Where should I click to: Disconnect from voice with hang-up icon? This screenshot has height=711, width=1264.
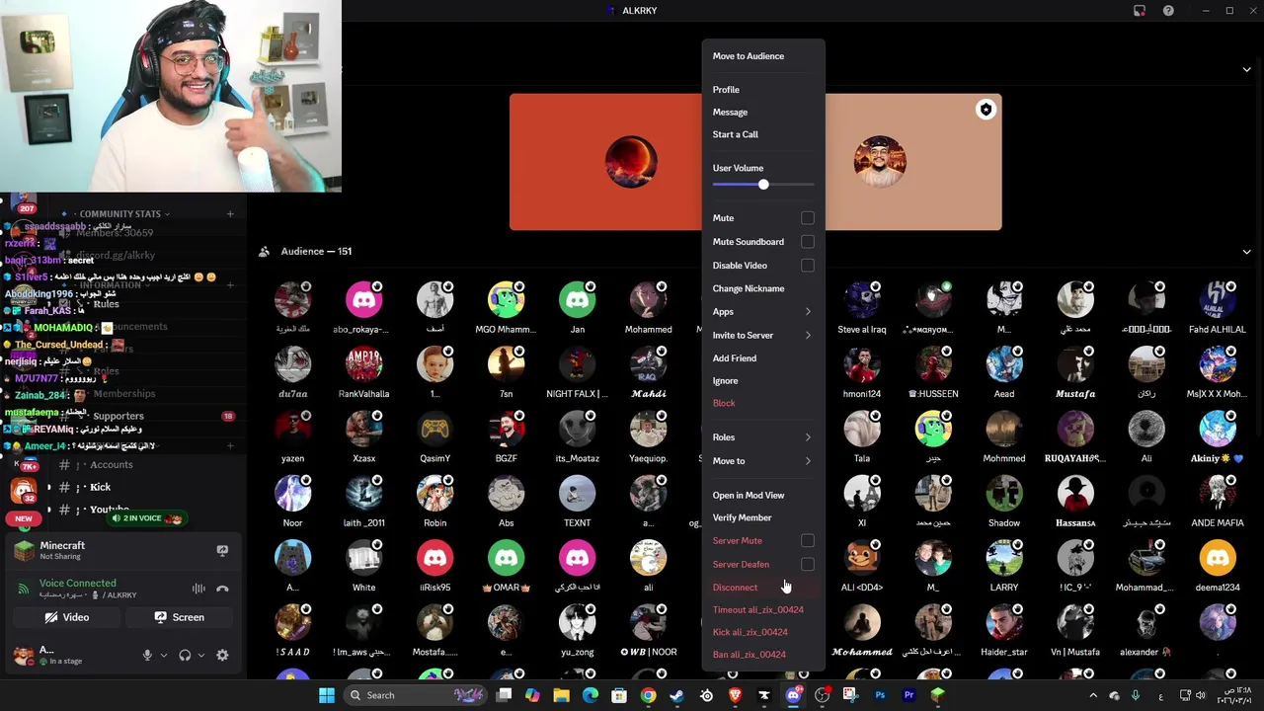222,589
